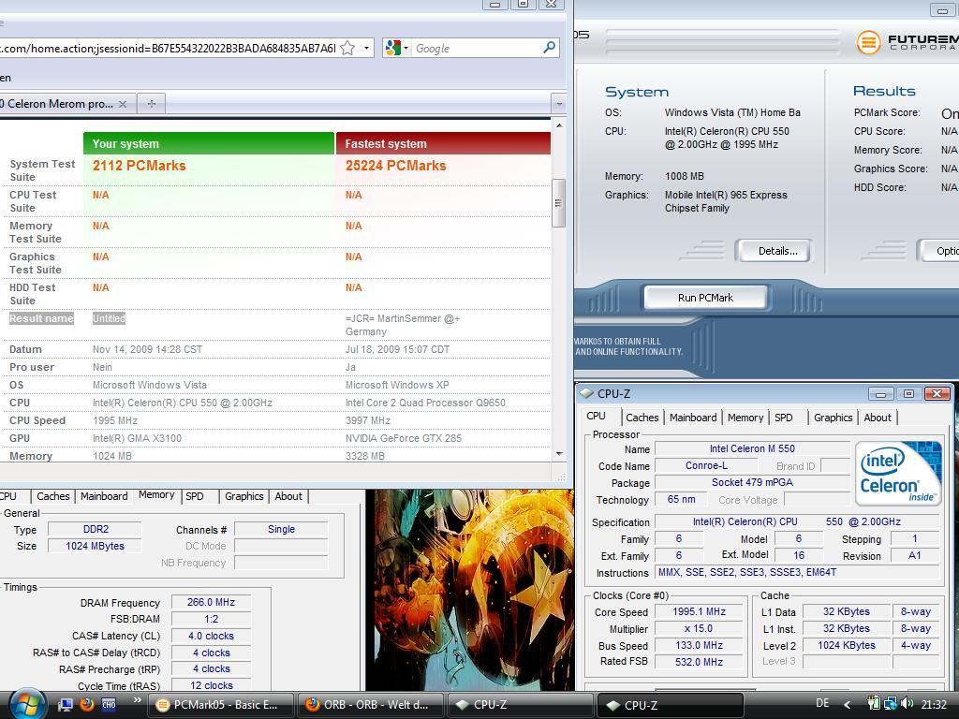
Task: Click browser scrollbar down arrow
Action: coord(559,454)
